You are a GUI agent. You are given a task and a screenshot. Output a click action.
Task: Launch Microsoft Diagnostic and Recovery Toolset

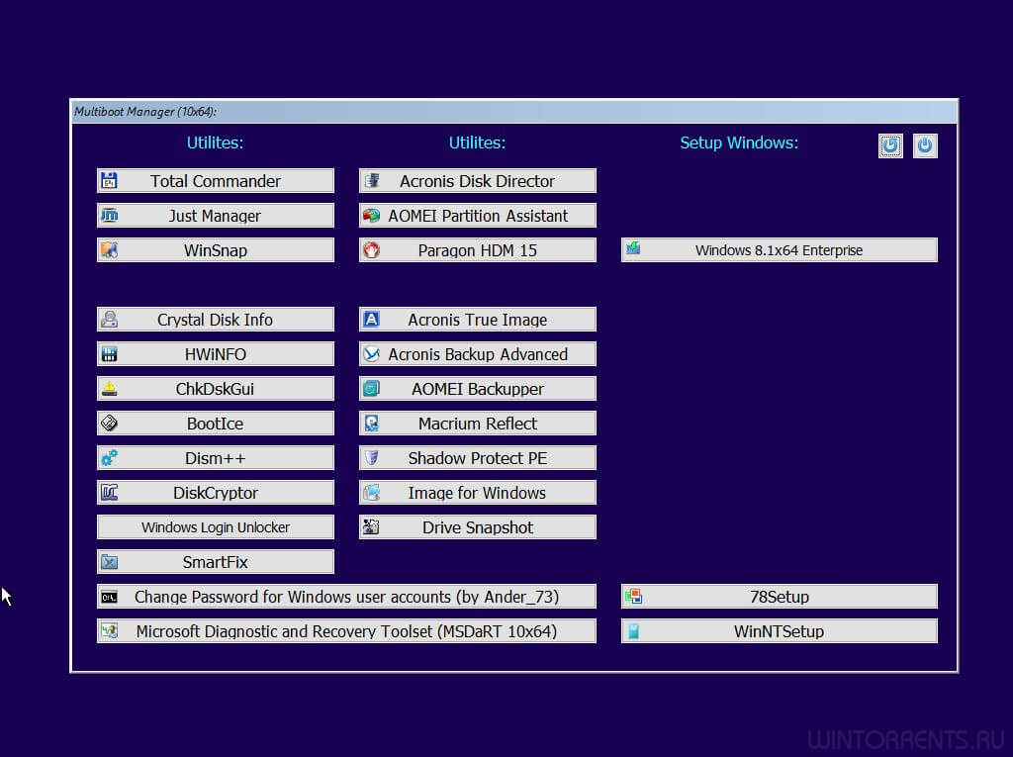346,631
